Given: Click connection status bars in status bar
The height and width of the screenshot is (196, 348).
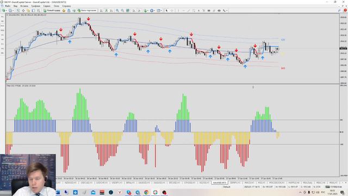Looking at the screenshot, I should [327, 187].
